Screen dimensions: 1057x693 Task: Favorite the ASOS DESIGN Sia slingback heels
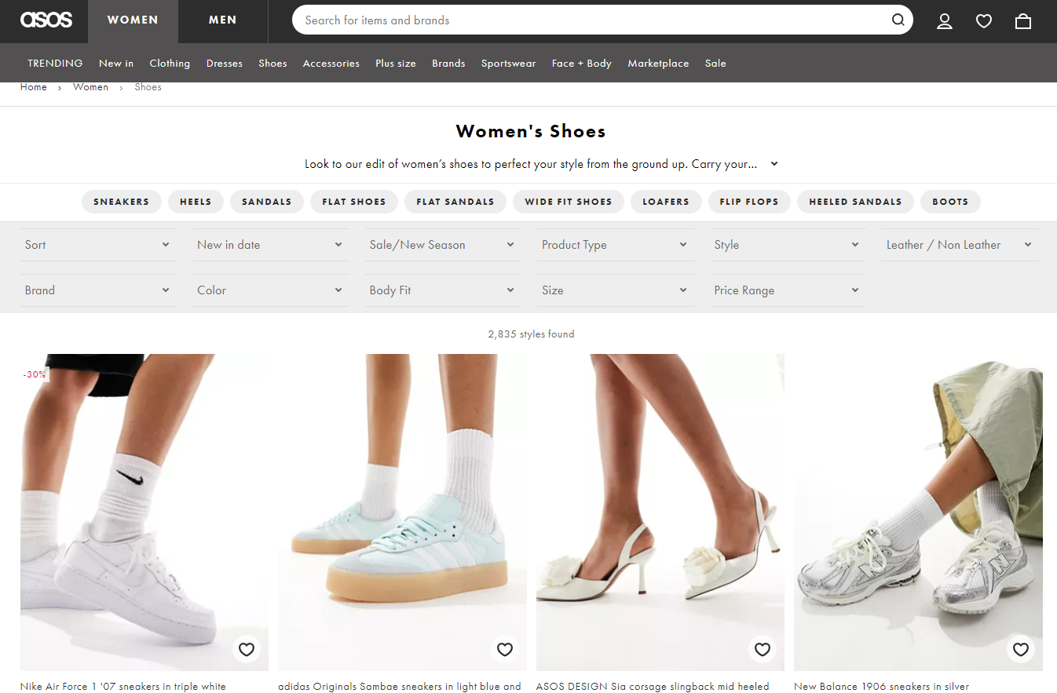click(x=763, y=649)
